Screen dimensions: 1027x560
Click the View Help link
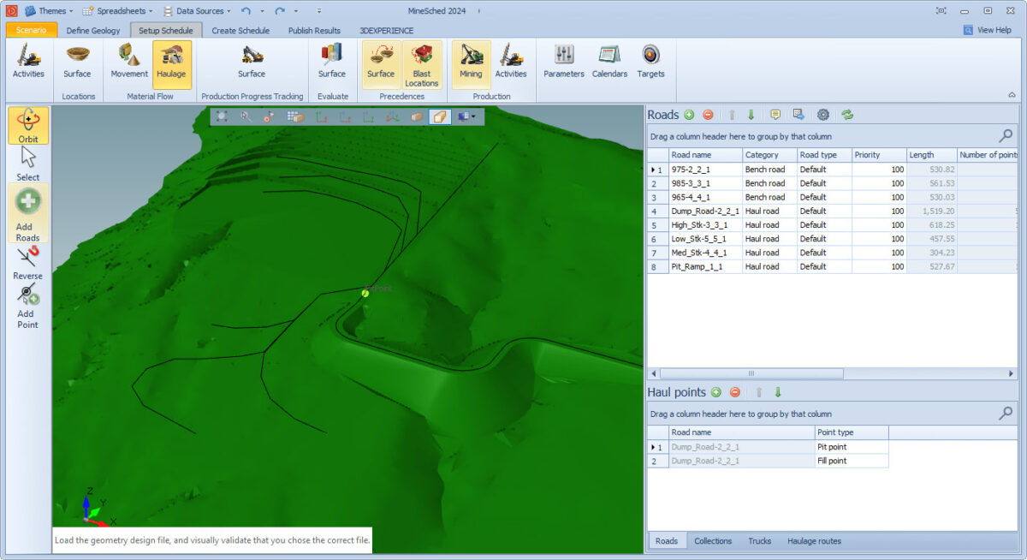(x=987, y=30)
